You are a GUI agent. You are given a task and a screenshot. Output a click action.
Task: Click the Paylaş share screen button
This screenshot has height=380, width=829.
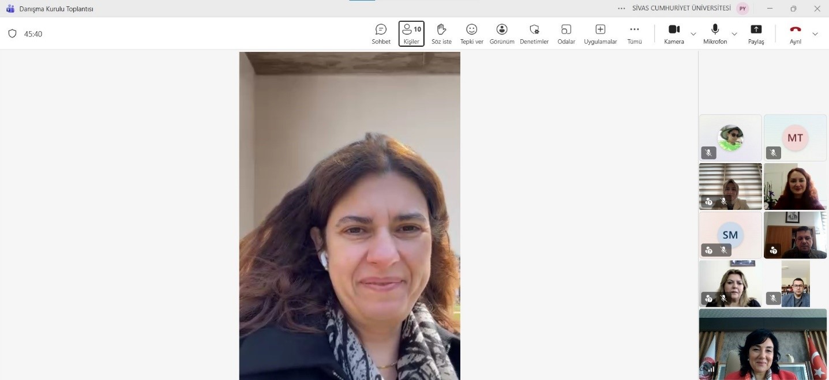point(756,33)
